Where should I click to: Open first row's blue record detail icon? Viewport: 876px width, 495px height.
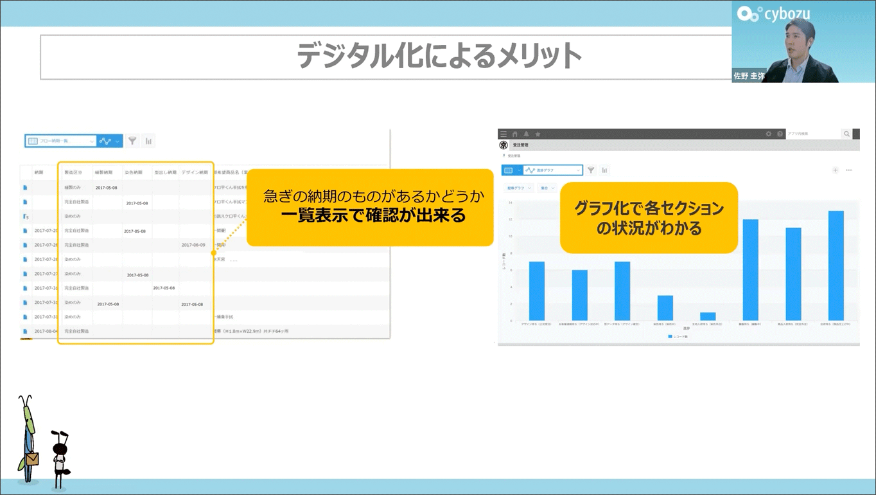pyautogui.click(x=25, y=188)
